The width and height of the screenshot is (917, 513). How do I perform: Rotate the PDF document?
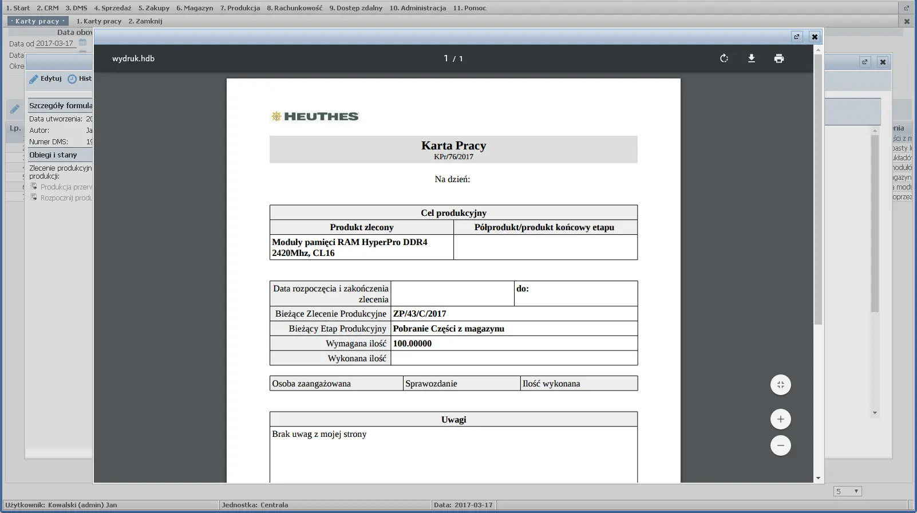[x=724, y=58]
